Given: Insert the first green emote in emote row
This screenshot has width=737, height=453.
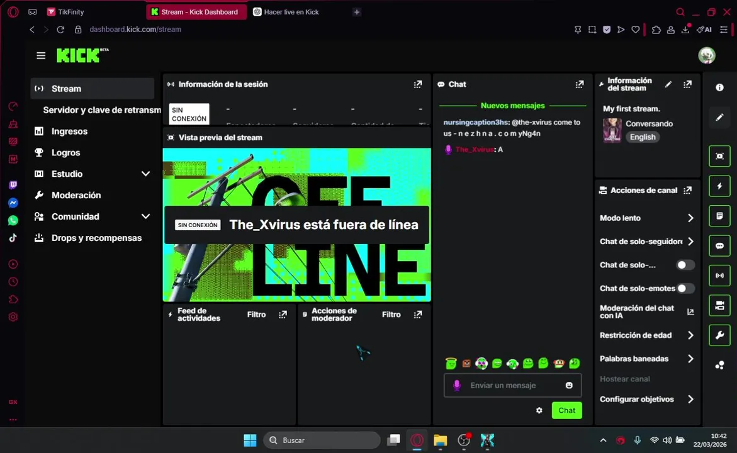Looking at the screenshot, I should 451,363.
